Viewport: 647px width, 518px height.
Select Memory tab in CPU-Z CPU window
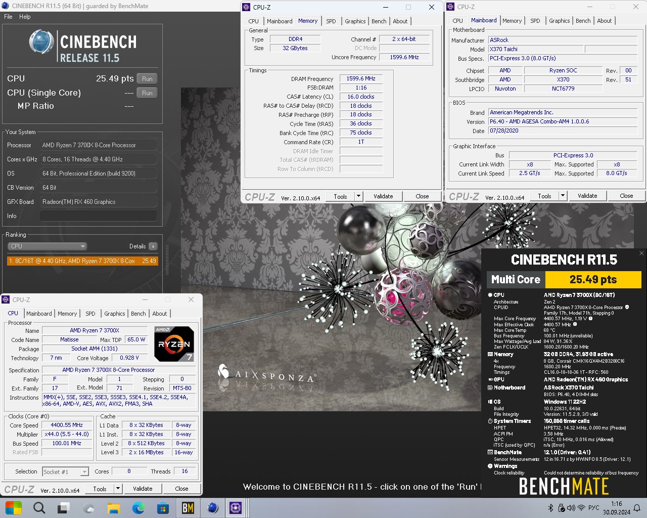coord(67,314)
